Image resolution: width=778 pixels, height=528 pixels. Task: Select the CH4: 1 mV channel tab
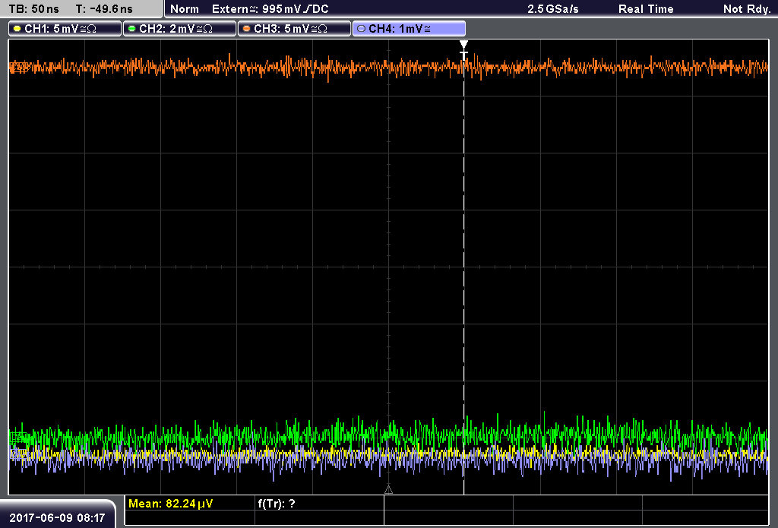(x=409, y=29)
